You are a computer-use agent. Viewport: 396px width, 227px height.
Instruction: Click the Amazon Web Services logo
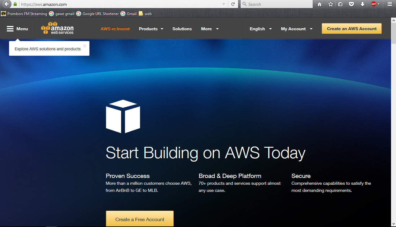click(57, 28)
